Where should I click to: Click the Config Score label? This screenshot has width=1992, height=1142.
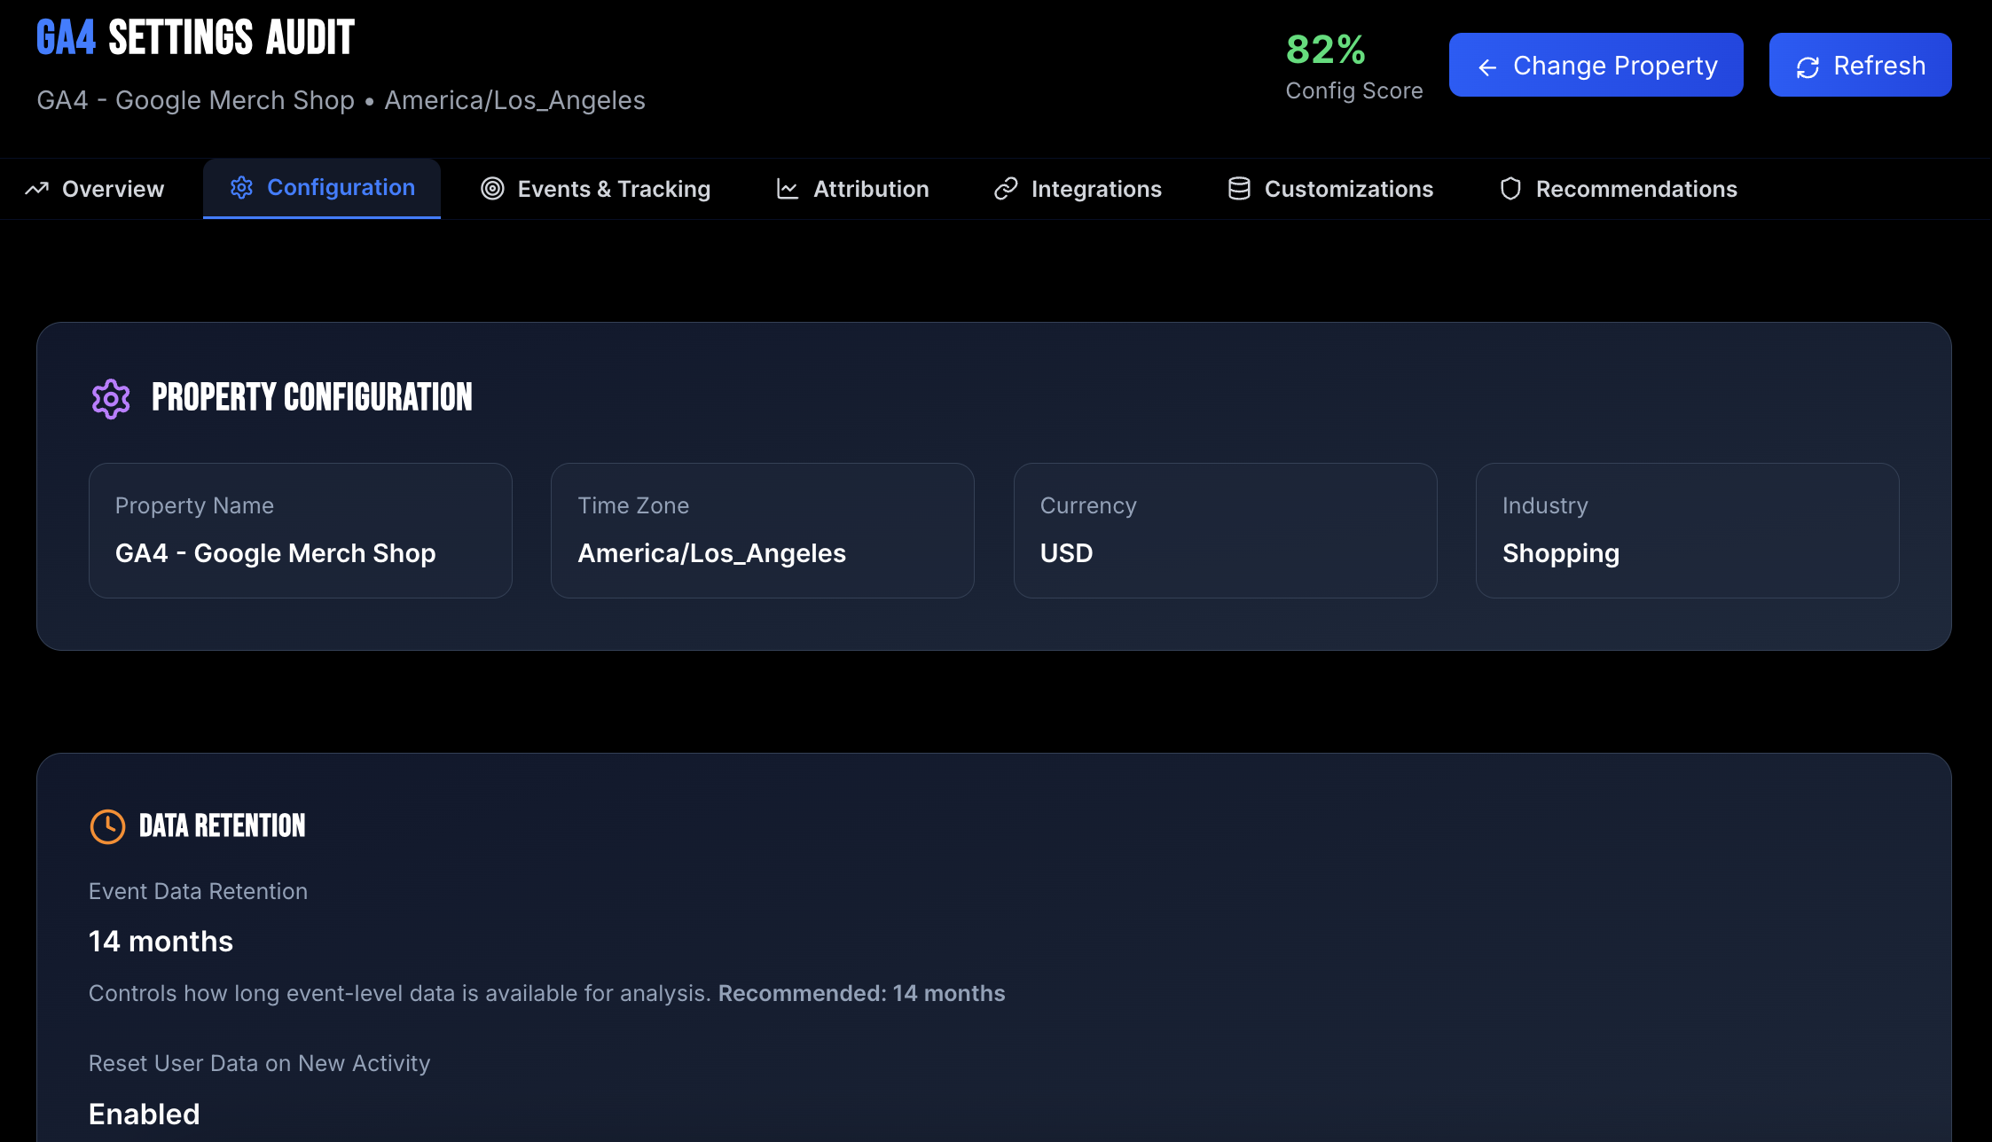pyautogui.click(x=1353, y=90)
